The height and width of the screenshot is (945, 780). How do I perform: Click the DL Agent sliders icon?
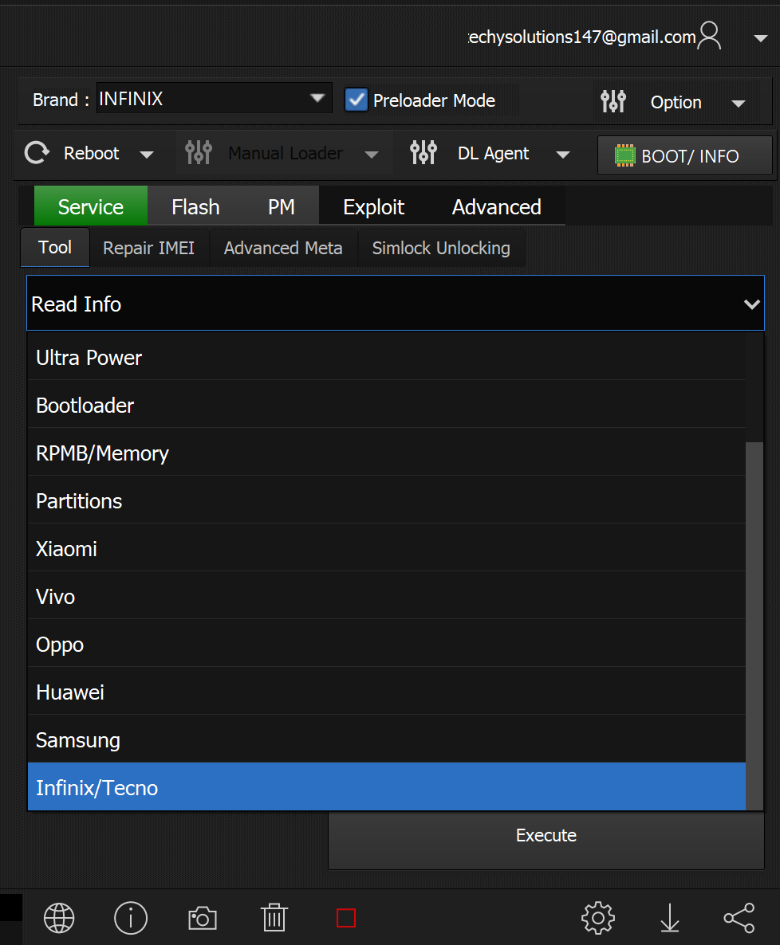click(423, 152)
